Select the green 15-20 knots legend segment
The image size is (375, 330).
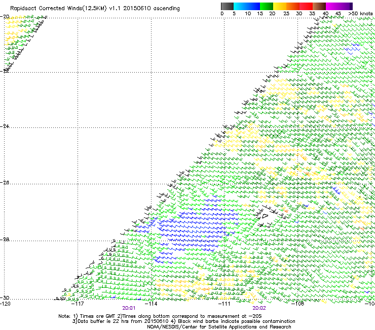tap(267, 6)
